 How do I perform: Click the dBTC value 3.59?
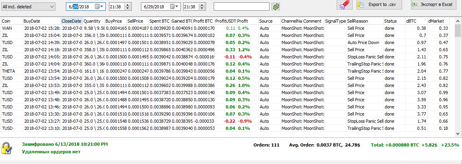416,100
